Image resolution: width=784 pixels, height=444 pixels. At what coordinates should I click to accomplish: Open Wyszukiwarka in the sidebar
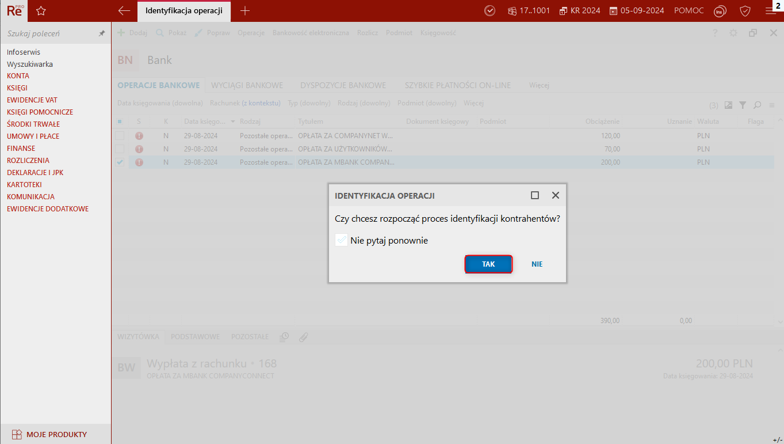pos(30,64)
